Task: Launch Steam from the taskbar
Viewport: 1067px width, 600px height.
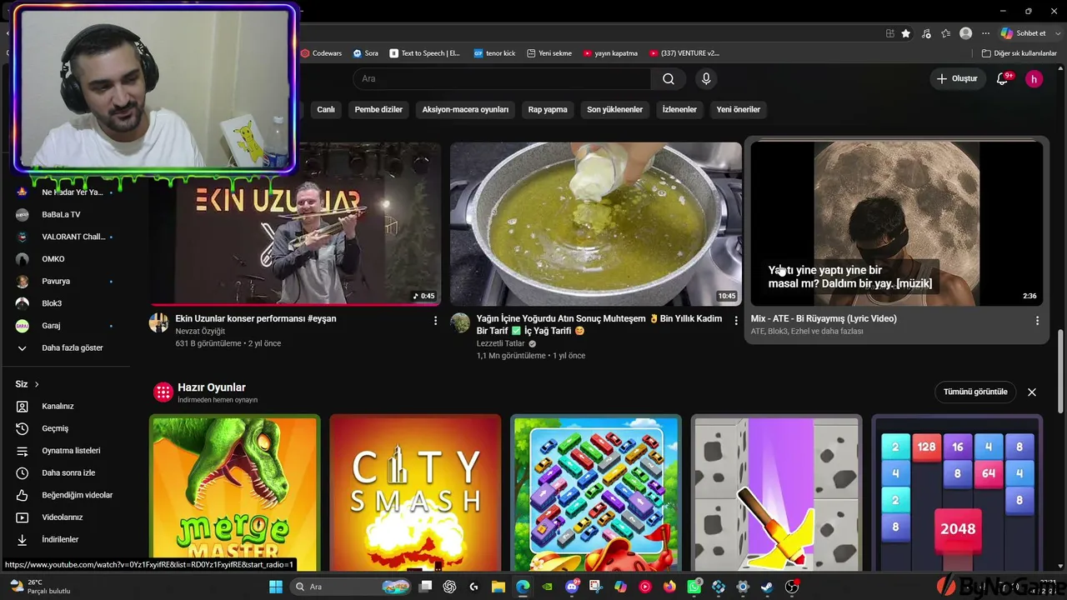Action: pyautogui.click(x=767, y=587)
